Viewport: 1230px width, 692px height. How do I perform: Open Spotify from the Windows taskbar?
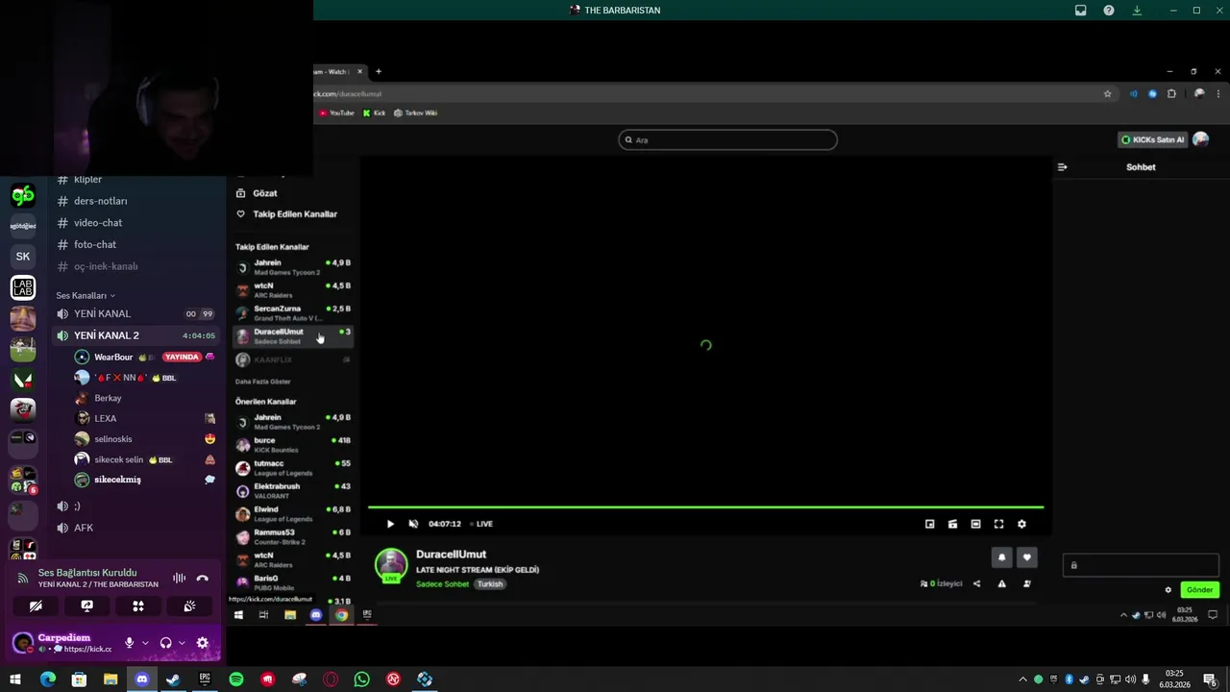coord(236,680)
